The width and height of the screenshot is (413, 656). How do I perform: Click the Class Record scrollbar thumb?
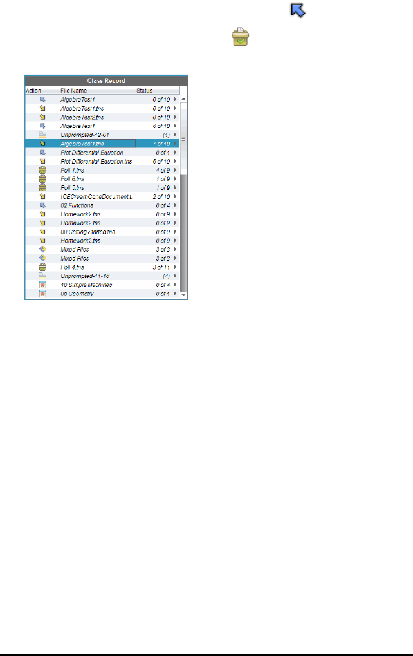(183, 139)
